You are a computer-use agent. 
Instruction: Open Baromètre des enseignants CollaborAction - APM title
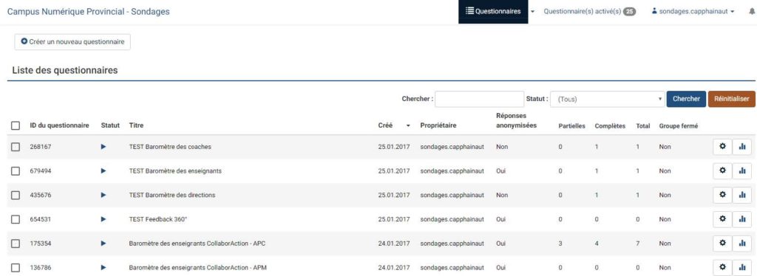[x=197, y=267]
